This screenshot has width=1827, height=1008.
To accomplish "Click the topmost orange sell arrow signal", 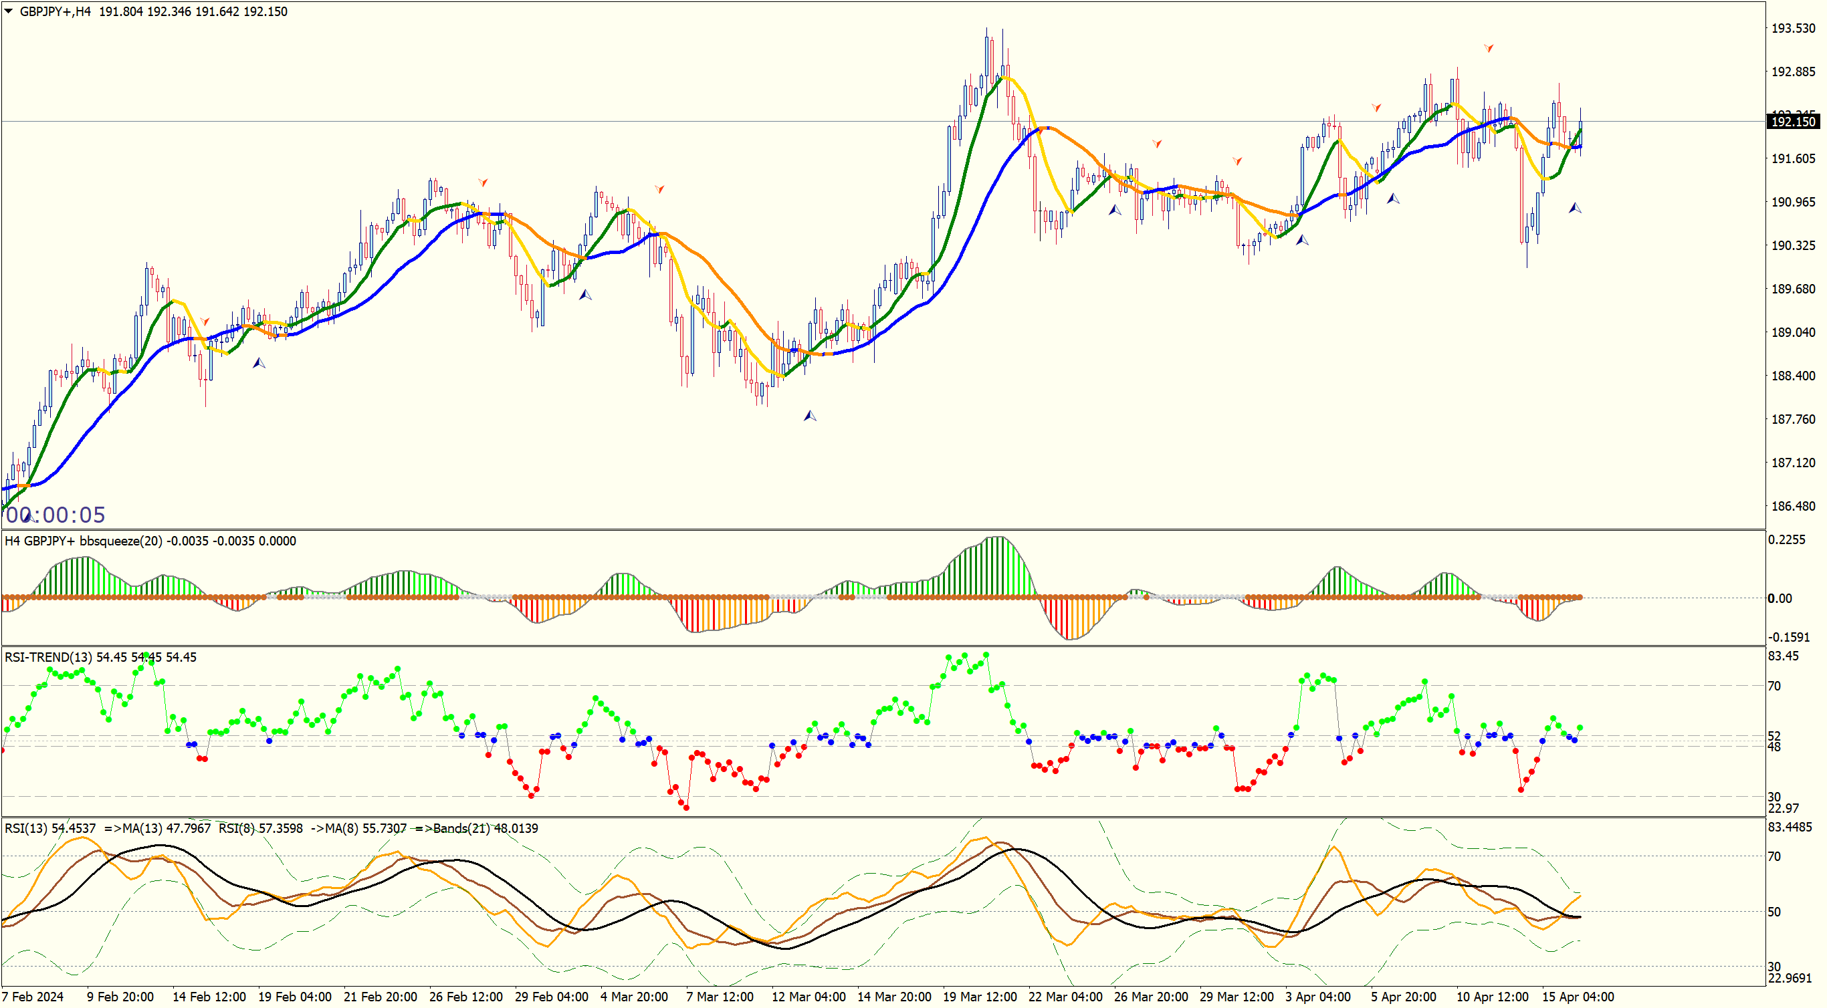I will pyautogui.click(x=1489, y=48).
